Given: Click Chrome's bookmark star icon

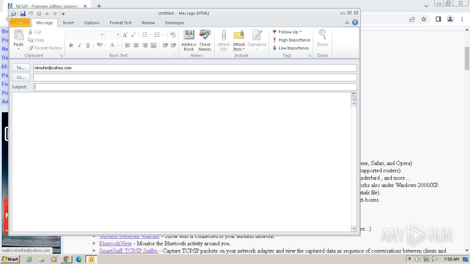Looking at the screenshot, I should click(x=424, y=19).
